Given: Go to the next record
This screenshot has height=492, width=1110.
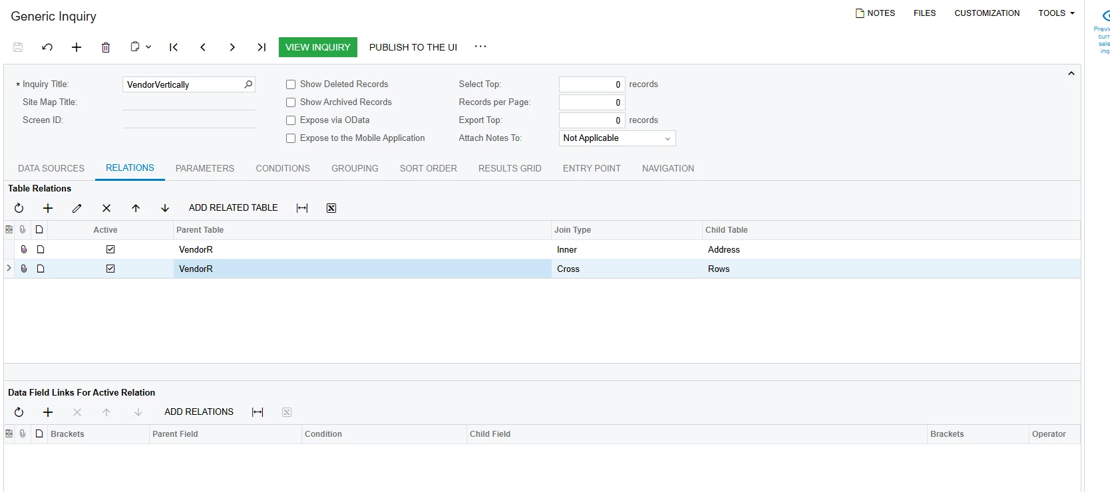Looking at the screenshot, I should tap(232, 47).
